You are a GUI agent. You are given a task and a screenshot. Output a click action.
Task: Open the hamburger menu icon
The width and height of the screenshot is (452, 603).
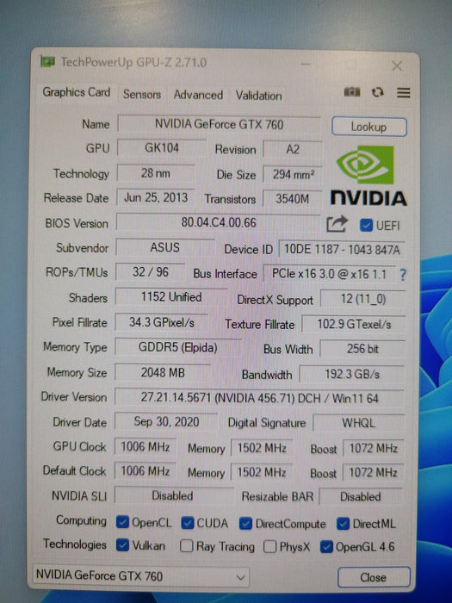point(403,93)
